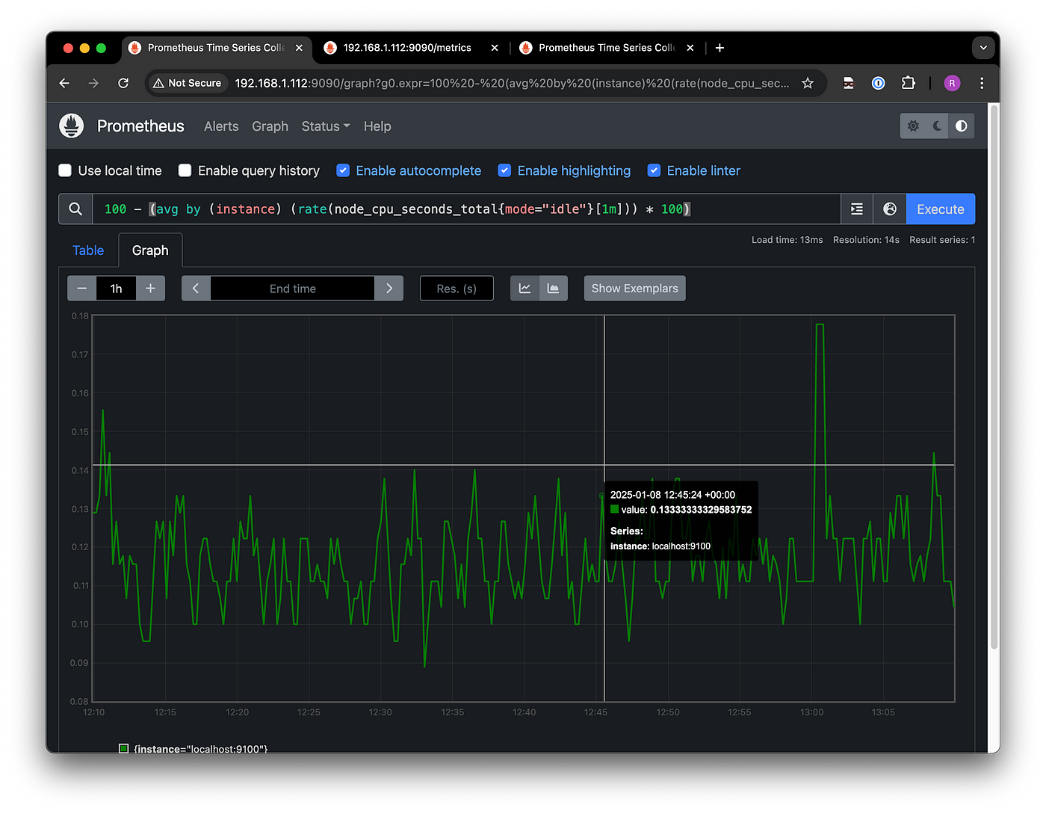The image size is (1046, 814).
Task: Toggle the localhost:9100 legend series
Action: [194, 748]
